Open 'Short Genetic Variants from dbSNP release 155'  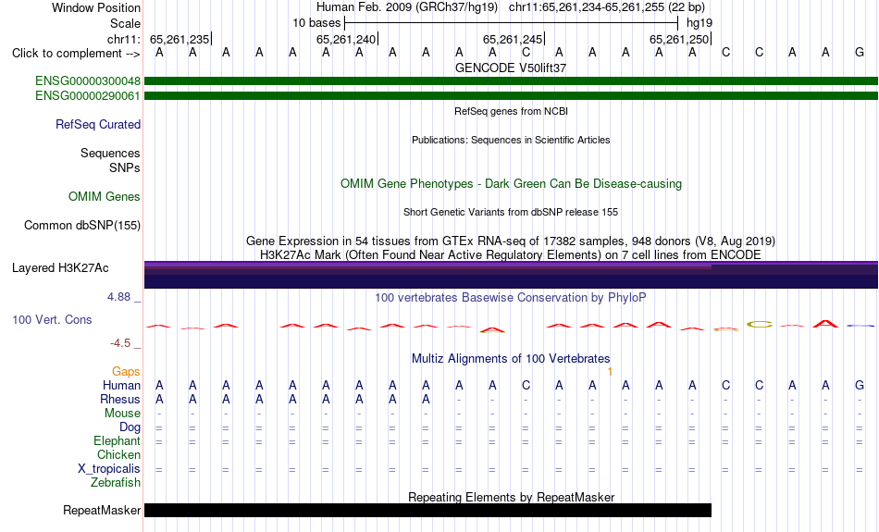coord(511,213)
